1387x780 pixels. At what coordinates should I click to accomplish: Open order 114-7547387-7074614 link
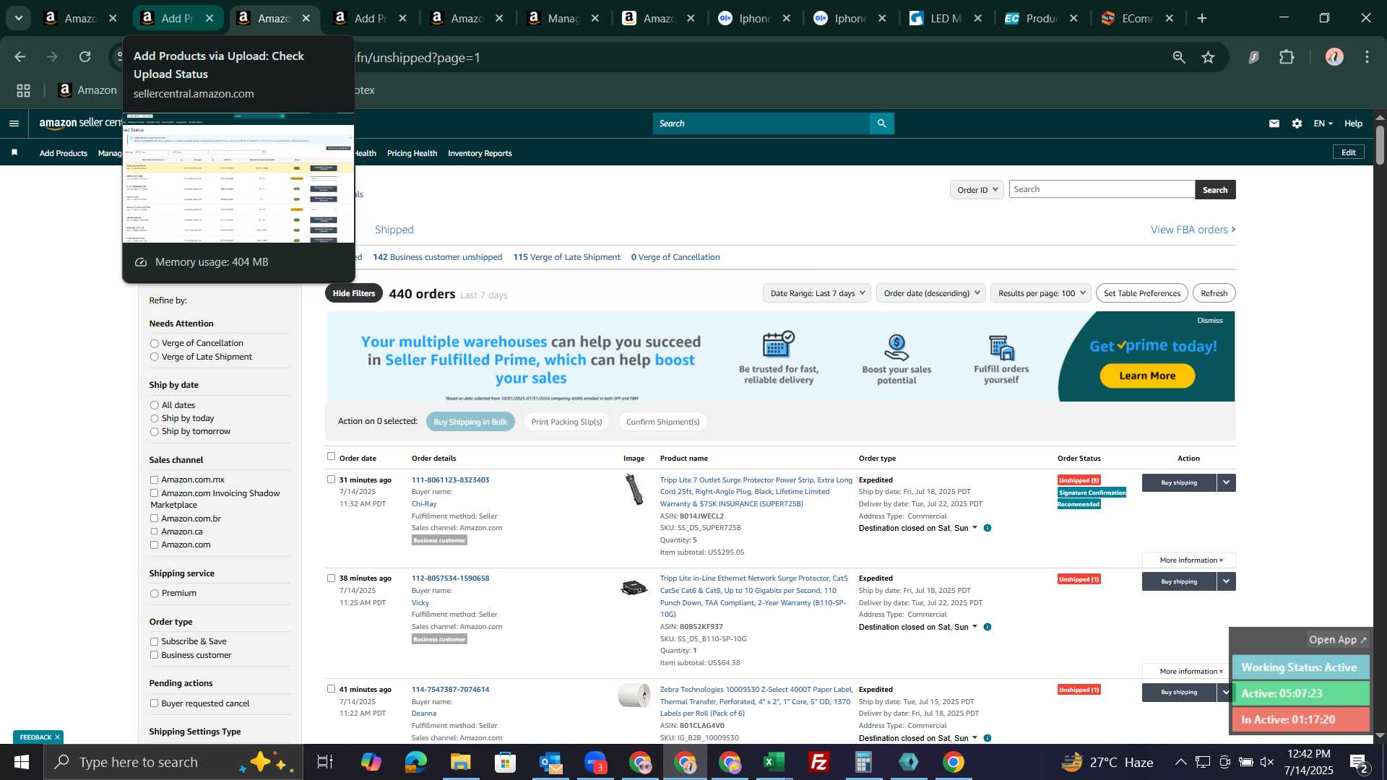pos(450,690)
